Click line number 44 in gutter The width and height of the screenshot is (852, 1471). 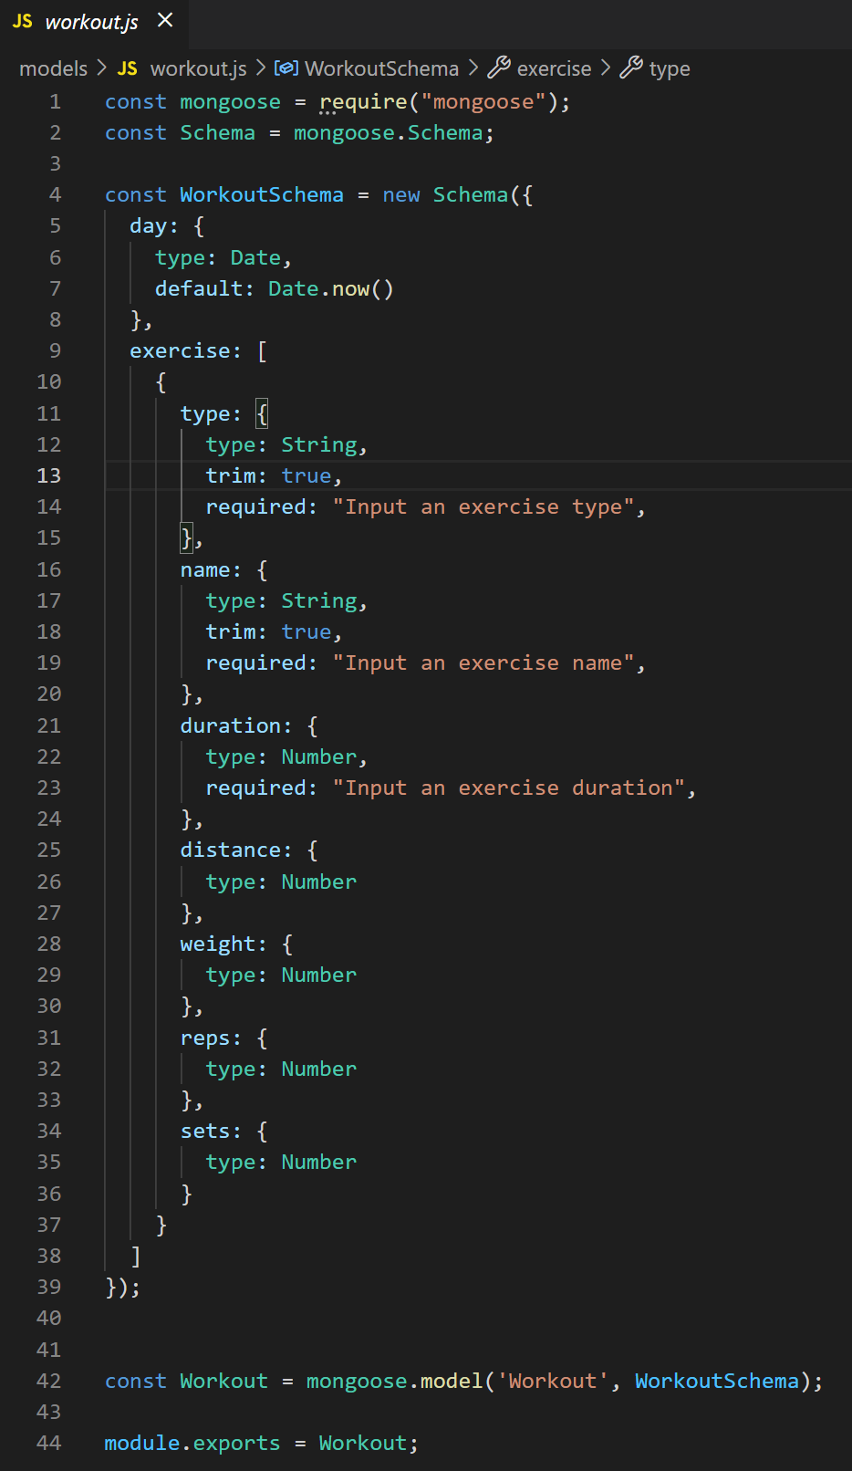(x=49, y=1443)
